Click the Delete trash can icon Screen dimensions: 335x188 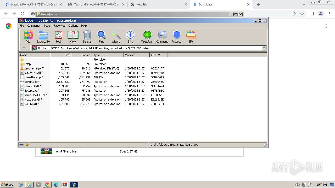[87, 37]
